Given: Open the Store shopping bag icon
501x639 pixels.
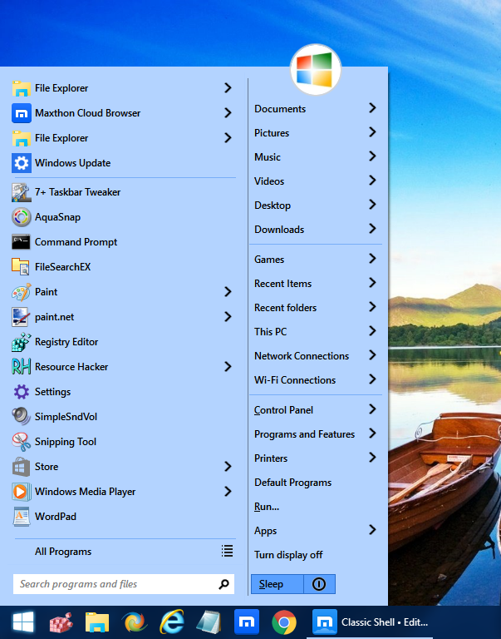Looking at the screenshot, I should (x=21, y=467).
